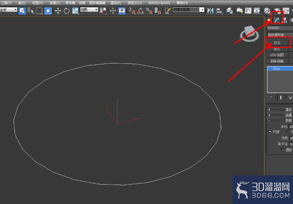Open the 动画 menu
293x204 pixels.
pos(82,3)
